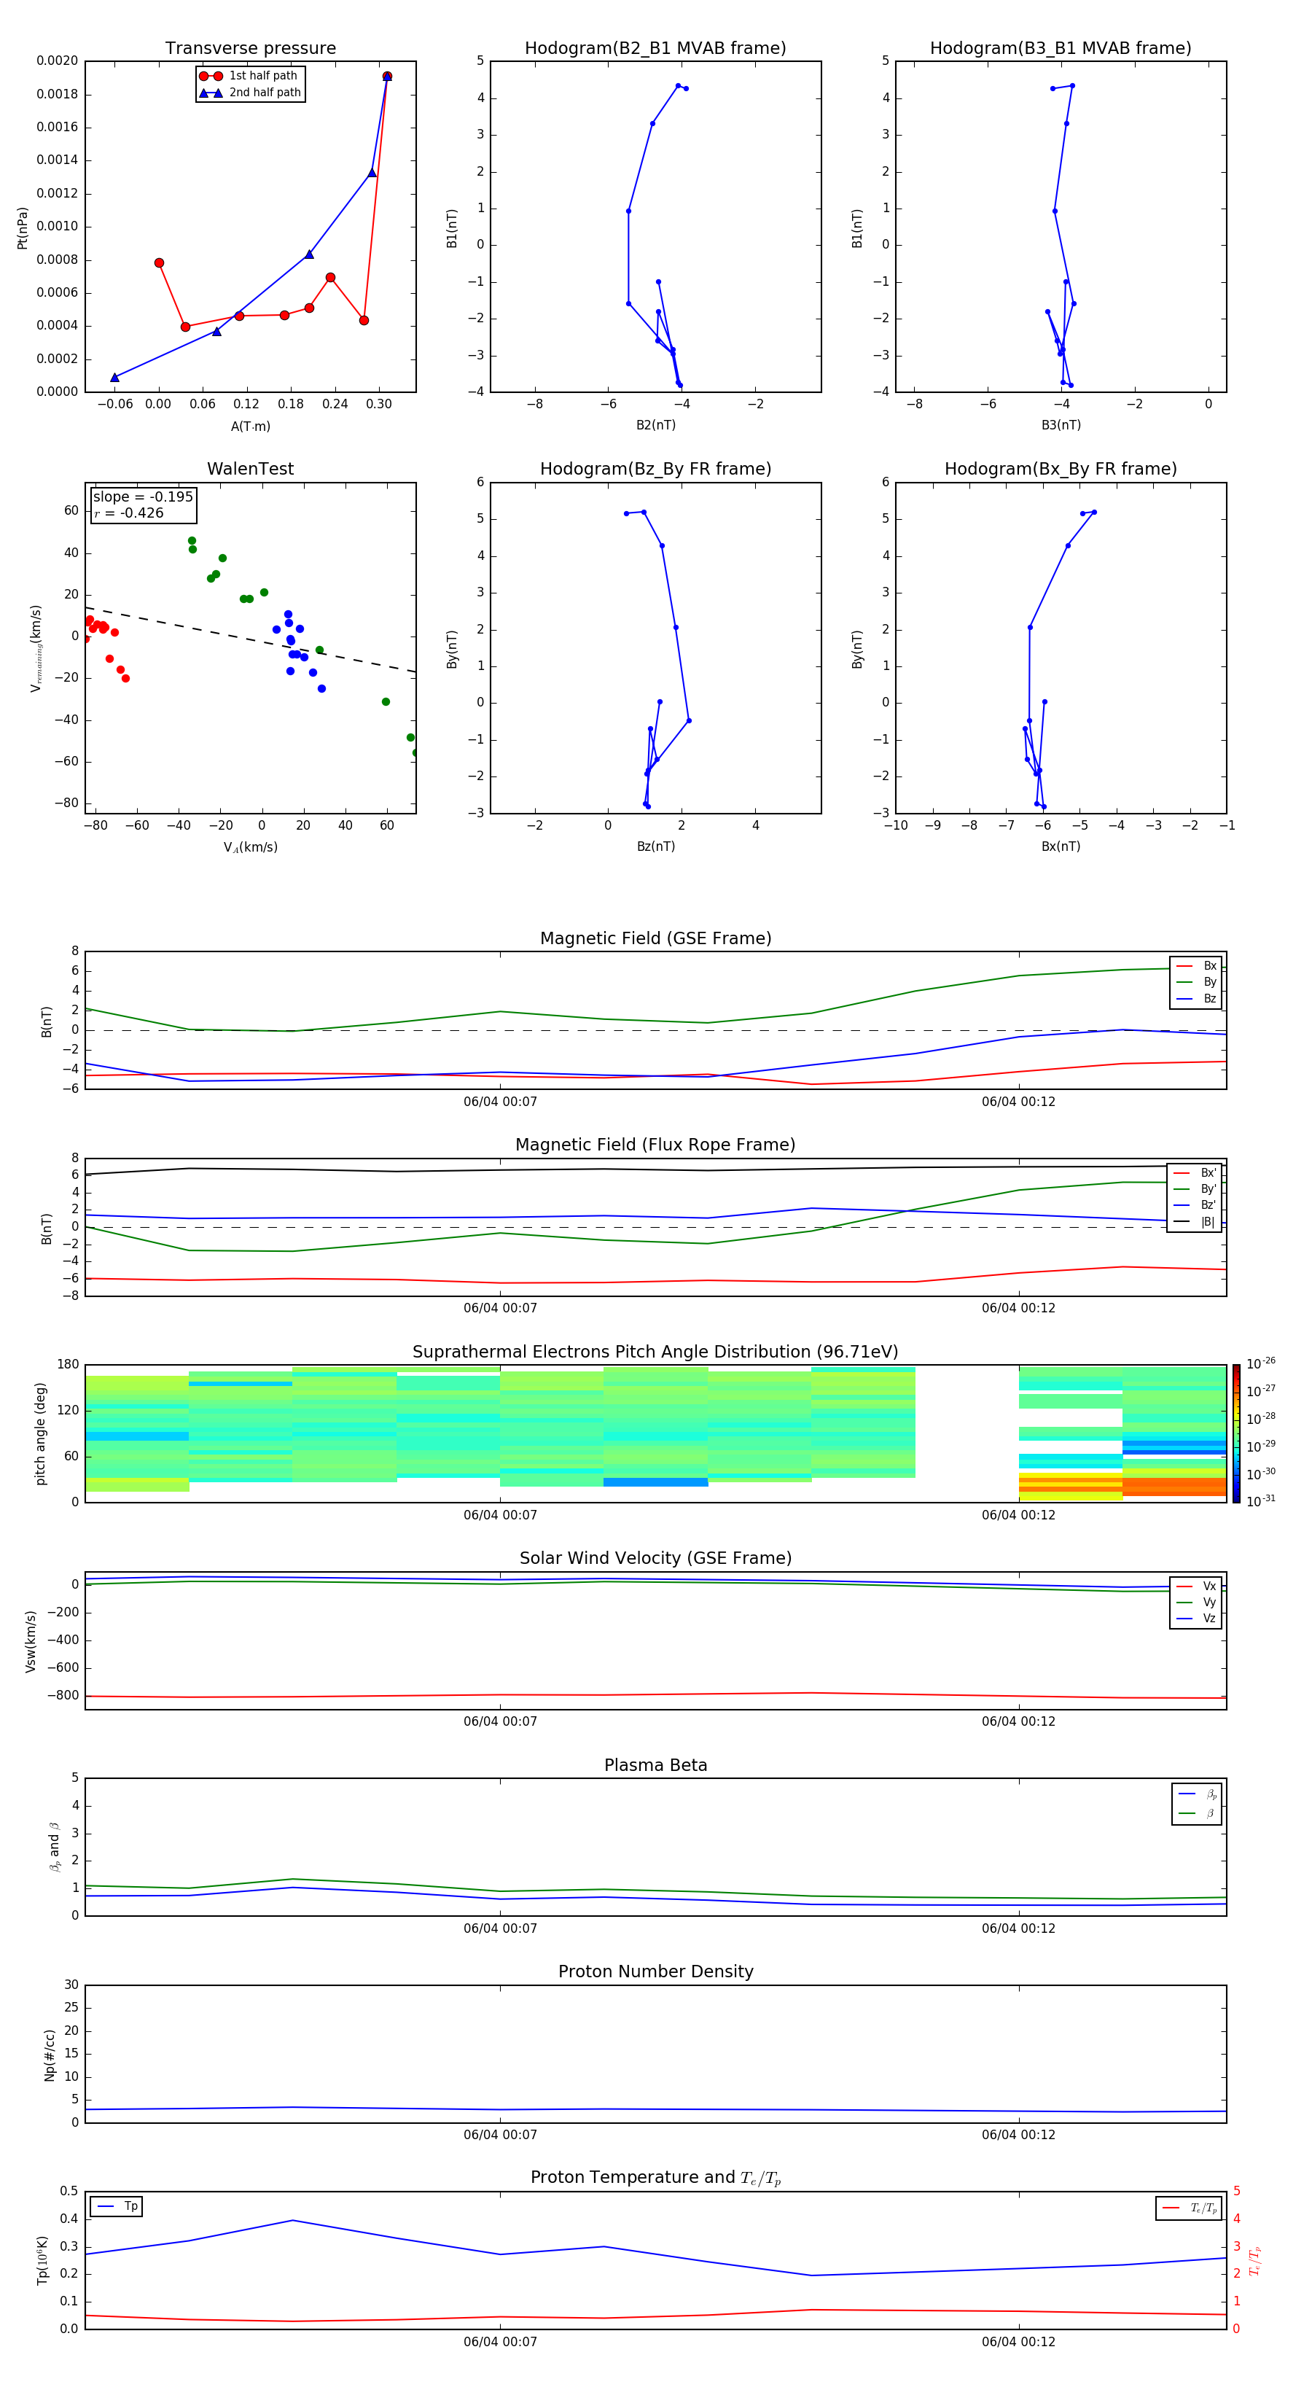Viewport: 1312px width, 2406px height.
Task: Click the 'Bz(nT)' x-axis label
Action: [655, 846]
